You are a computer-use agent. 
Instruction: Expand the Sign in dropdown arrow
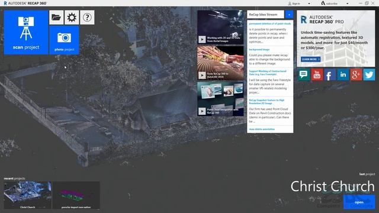tap(309, 4)
